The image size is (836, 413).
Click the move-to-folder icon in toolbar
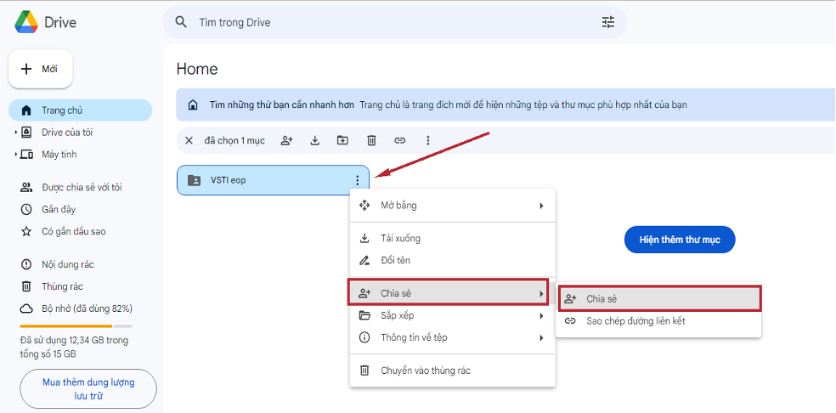point(342,140)
